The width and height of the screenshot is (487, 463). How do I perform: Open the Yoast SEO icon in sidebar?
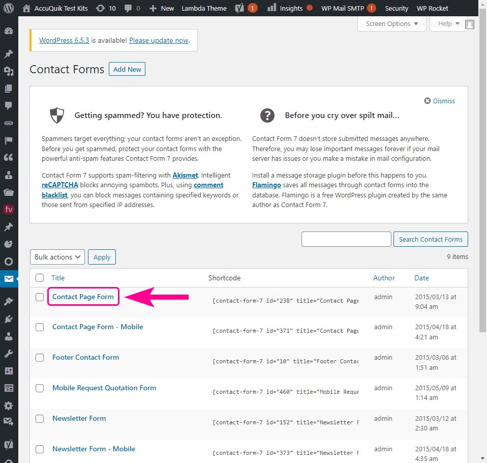(9, 445)
